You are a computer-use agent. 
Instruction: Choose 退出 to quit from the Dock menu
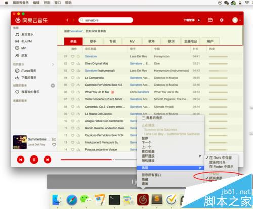tap(145, 184)
